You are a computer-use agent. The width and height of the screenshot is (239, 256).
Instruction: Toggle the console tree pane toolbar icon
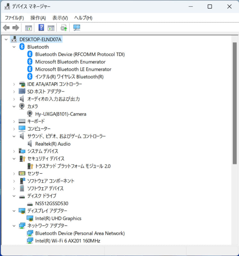(29, 28)
